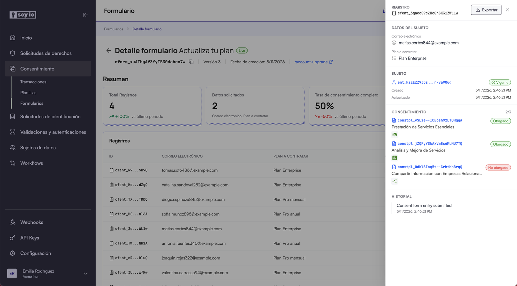Image resolution: width=517 pixels, height=286 pixels.
Task: Click the chart icon under Análisis y Mejora de Servicios
Action: click(x=395, y=158)
